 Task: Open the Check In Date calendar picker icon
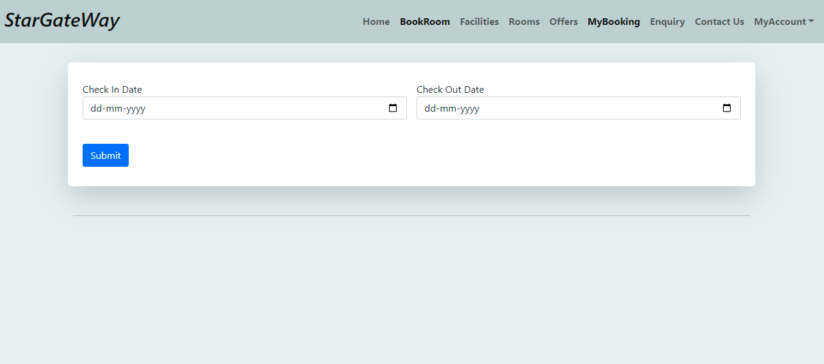pos(393,108)
